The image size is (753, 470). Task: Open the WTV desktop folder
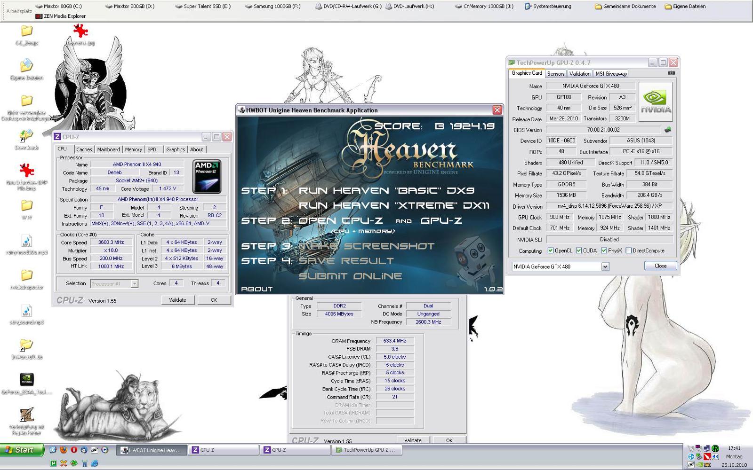coord(27,209)
